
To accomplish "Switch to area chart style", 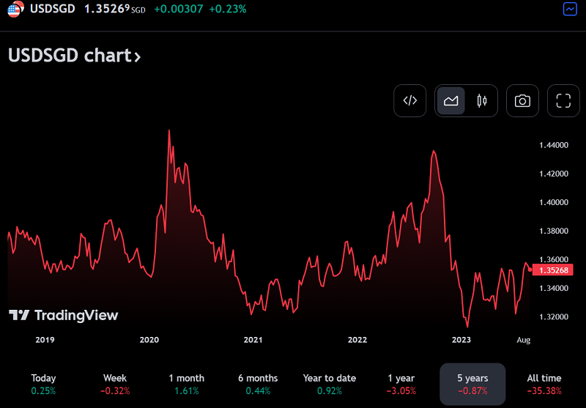I will [451, 101].
